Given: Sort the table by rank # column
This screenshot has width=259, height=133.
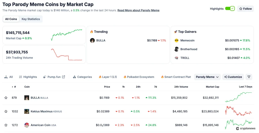Looking at the screenshot, I should coord(14,87).
